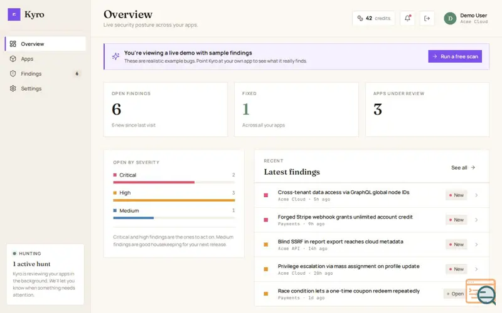This screenshot has width=502, height=313.
Task: Click the Critical severity progress bar
Action: pyautogui.click(x=174, y=182)
